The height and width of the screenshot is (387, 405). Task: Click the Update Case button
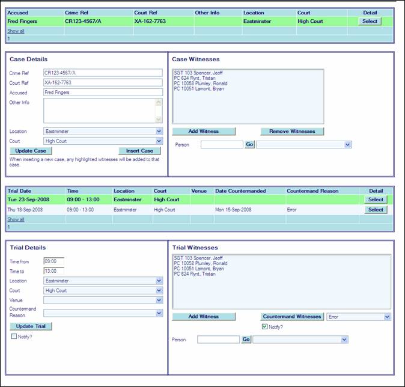point(31,151)
